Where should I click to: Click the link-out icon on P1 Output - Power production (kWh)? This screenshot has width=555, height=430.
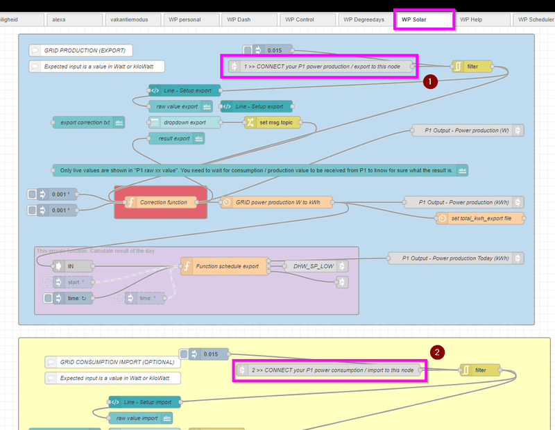pos(518,202)
